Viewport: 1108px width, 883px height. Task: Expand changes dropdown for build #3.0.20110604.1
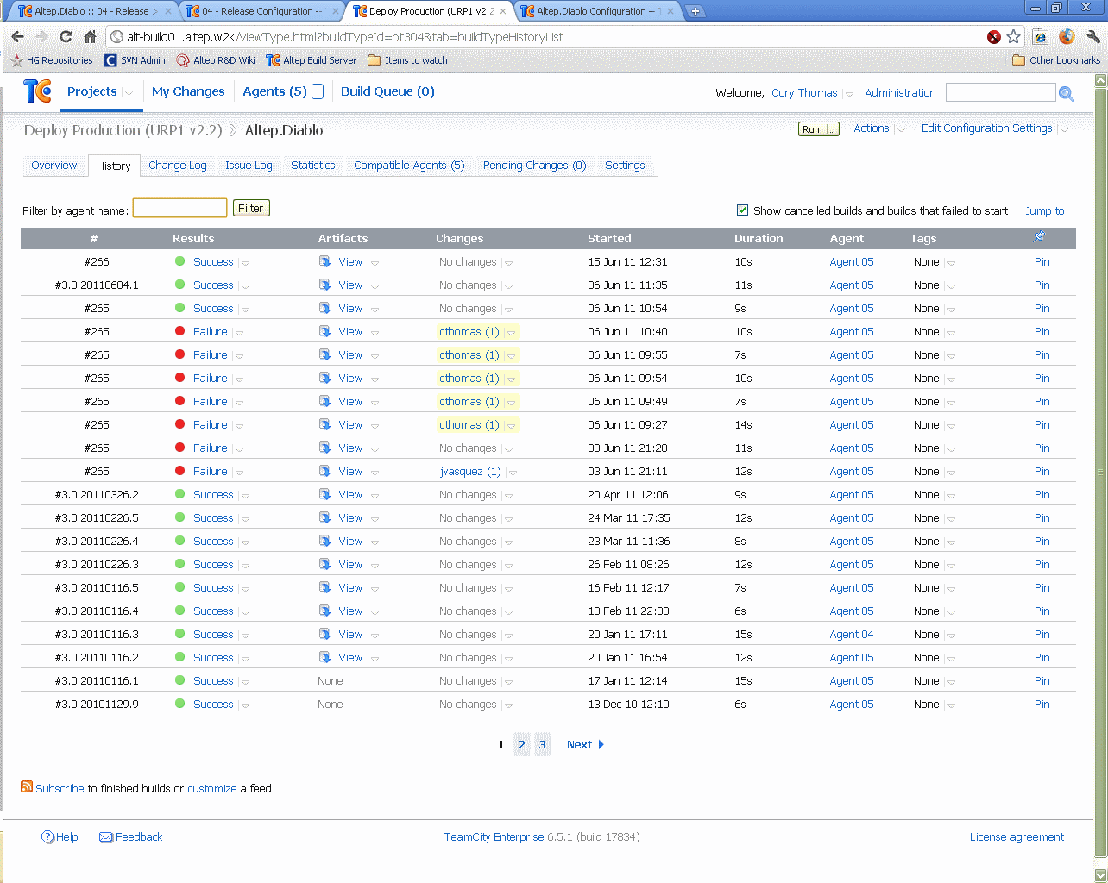(508, 286)
